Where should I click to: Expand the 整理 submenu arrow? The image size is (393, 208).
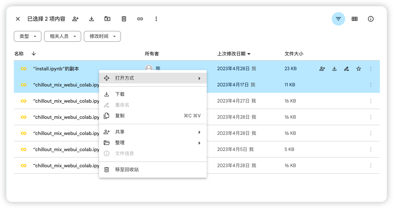199,143
